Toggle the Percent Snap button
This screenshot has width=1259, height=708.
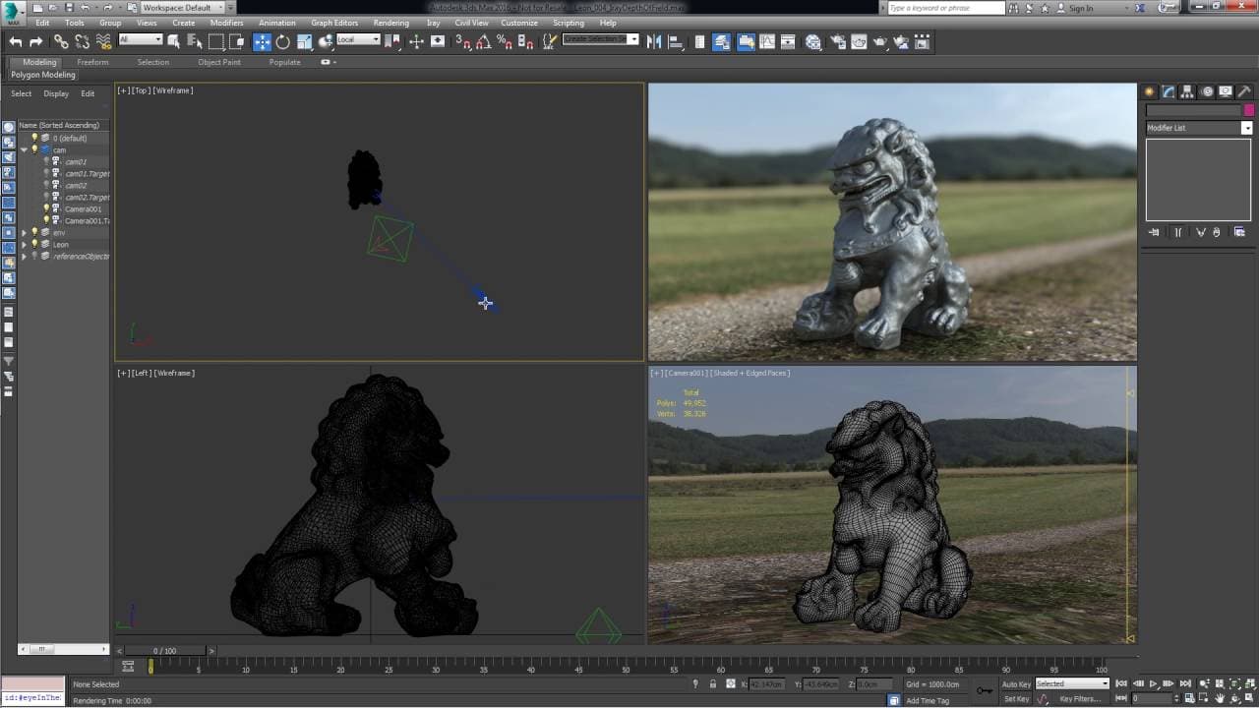tap(504, 41)
